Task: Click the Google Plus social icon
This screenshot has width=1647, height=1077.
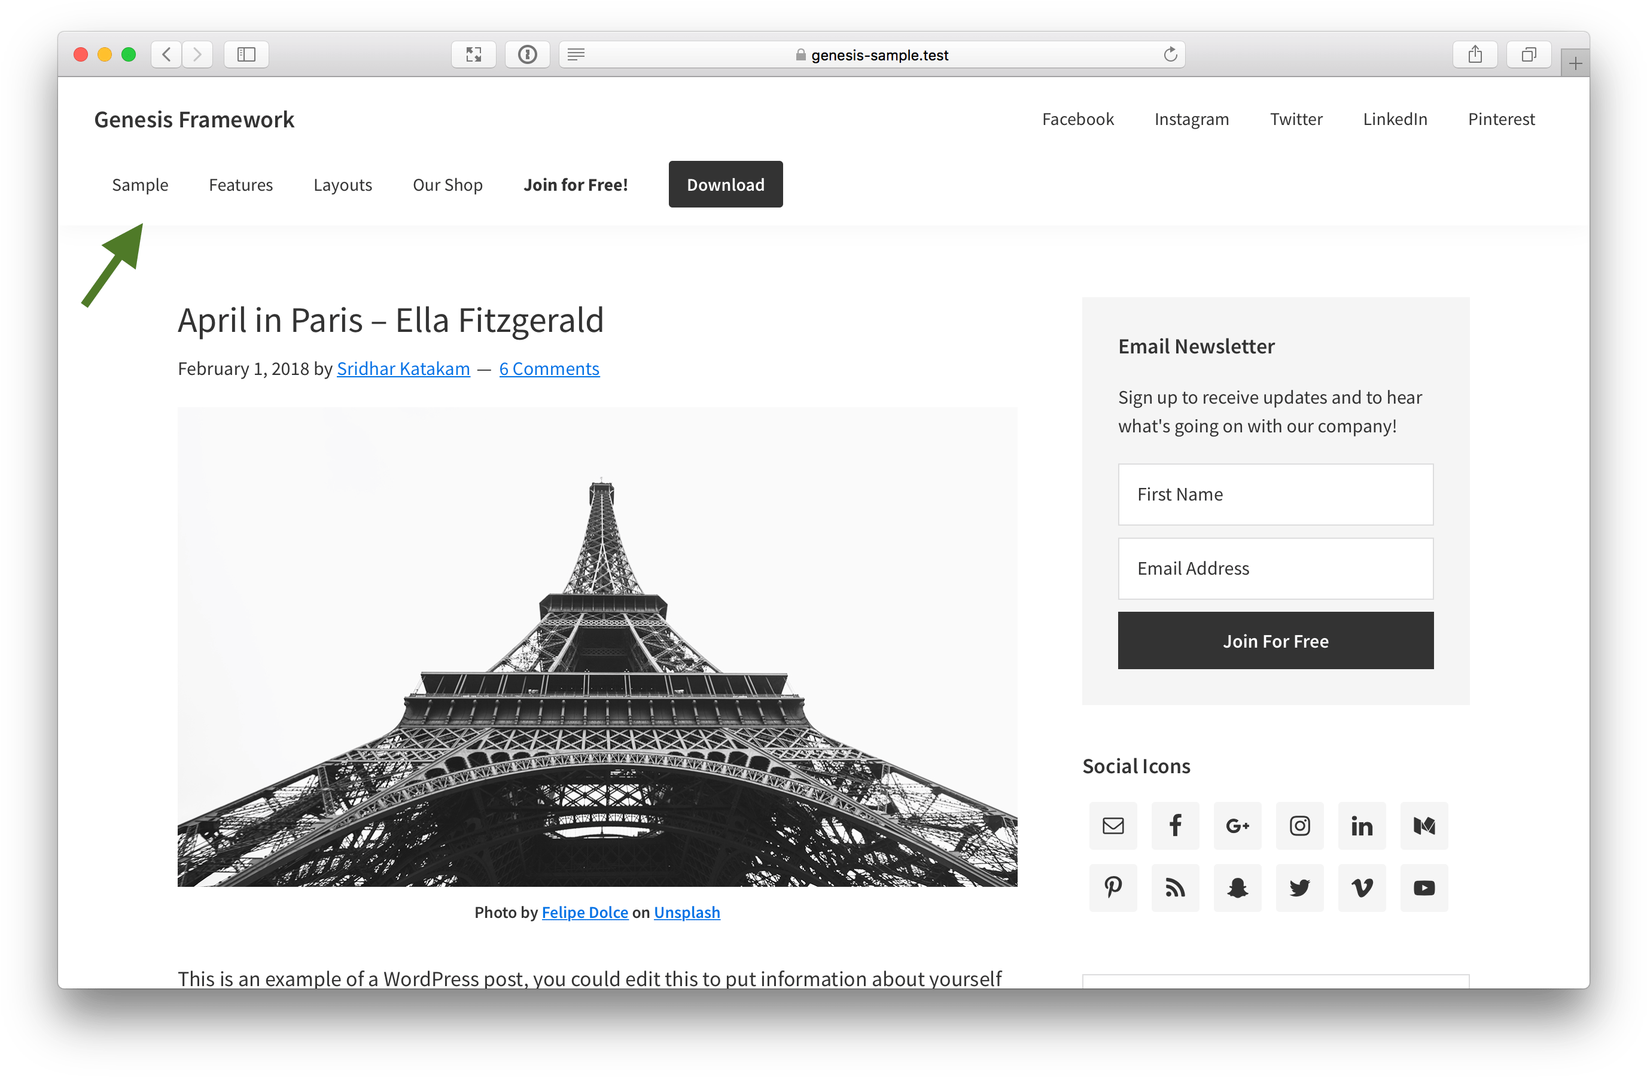Action: coord(1237,826)
